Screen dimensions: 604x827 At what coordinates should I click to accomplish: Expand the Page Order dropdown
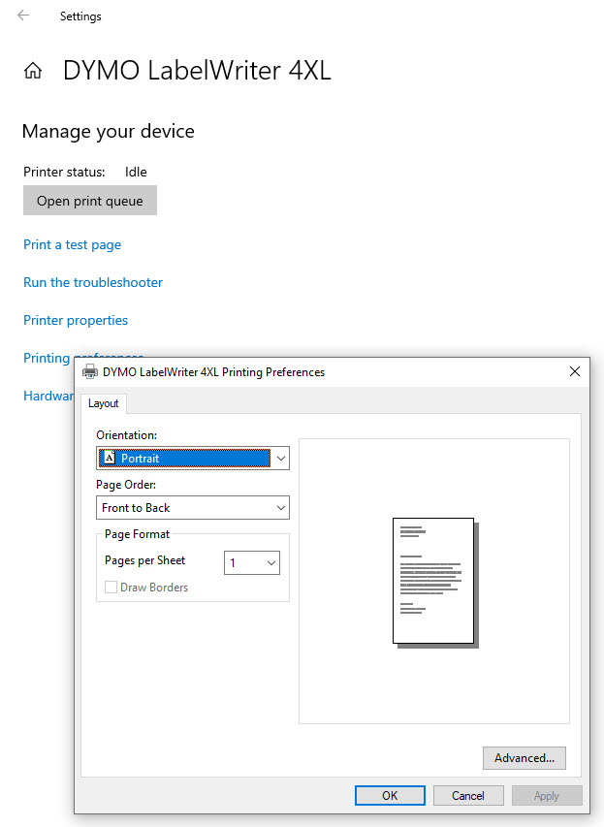(193, 507)
